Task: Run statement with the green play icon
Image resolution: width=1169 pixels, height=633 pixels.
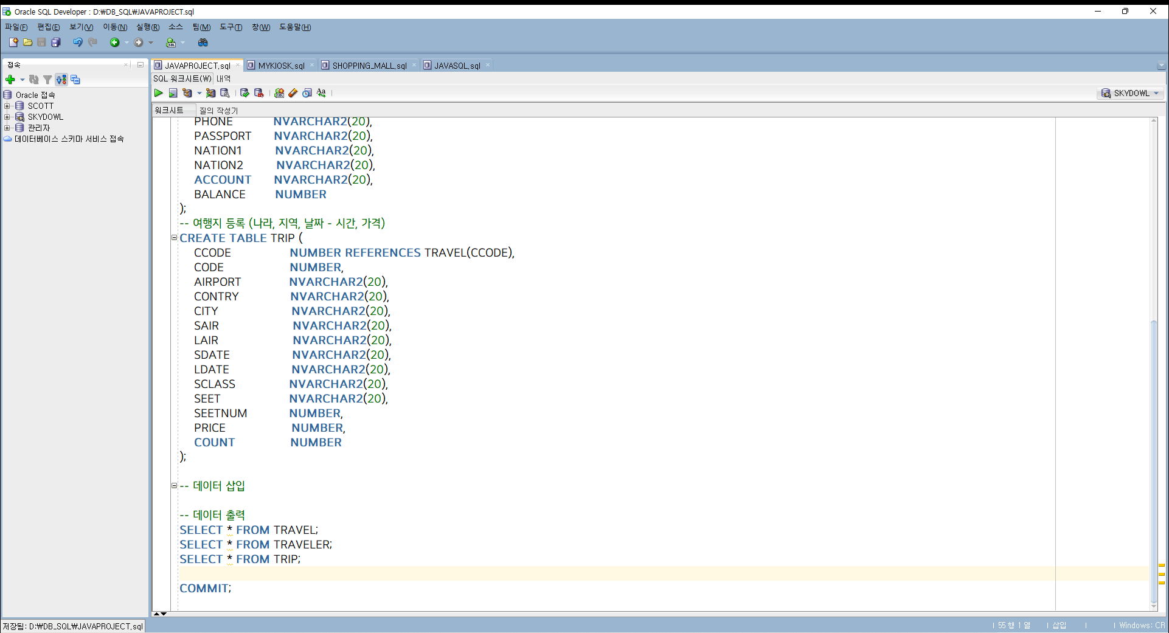Action: (159, 93)
